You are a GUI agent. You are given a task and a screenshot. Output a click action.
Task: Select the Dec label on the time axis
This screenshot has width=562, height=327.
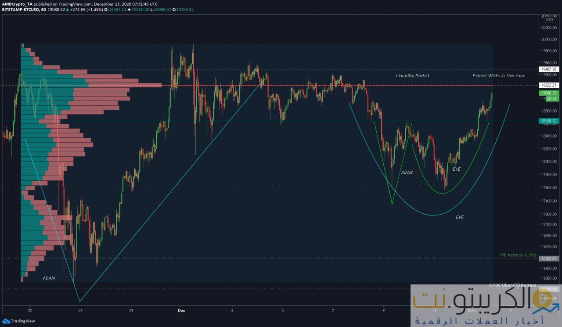point(181,310)
